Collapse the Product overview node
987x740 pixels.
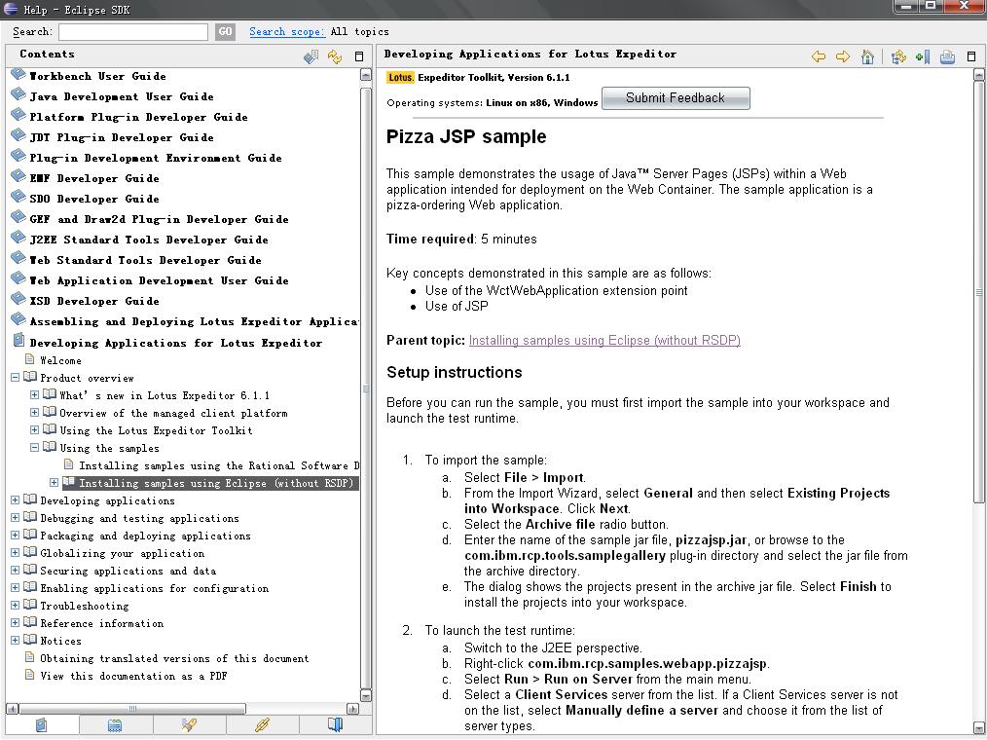16,377
